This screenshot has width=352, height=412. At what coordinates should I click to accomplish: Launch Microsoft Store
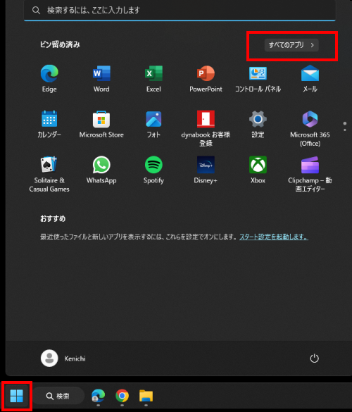coord(101,124)
